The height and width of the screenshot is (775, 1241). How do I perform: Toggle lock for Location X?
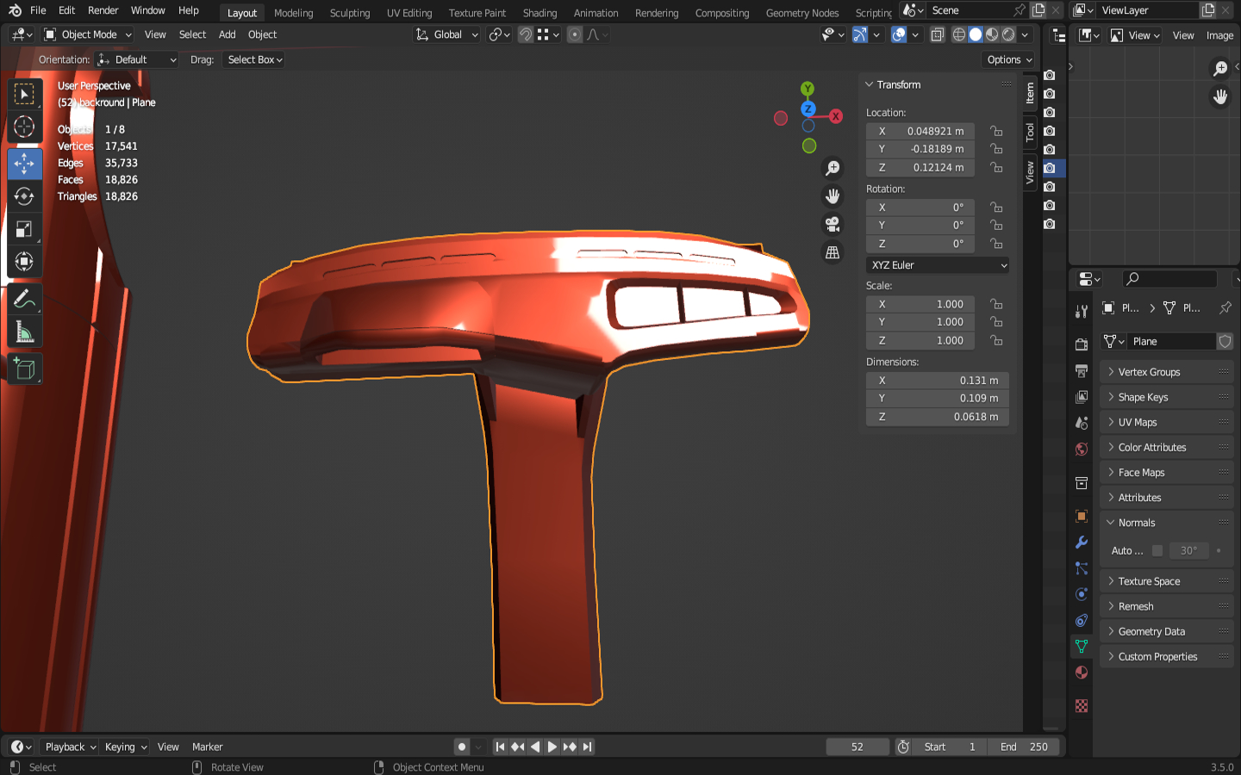996,131
